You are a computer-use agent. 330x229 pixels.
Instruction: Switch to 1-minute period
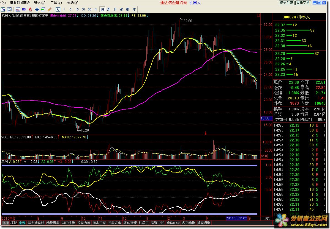tap(64, 9)
